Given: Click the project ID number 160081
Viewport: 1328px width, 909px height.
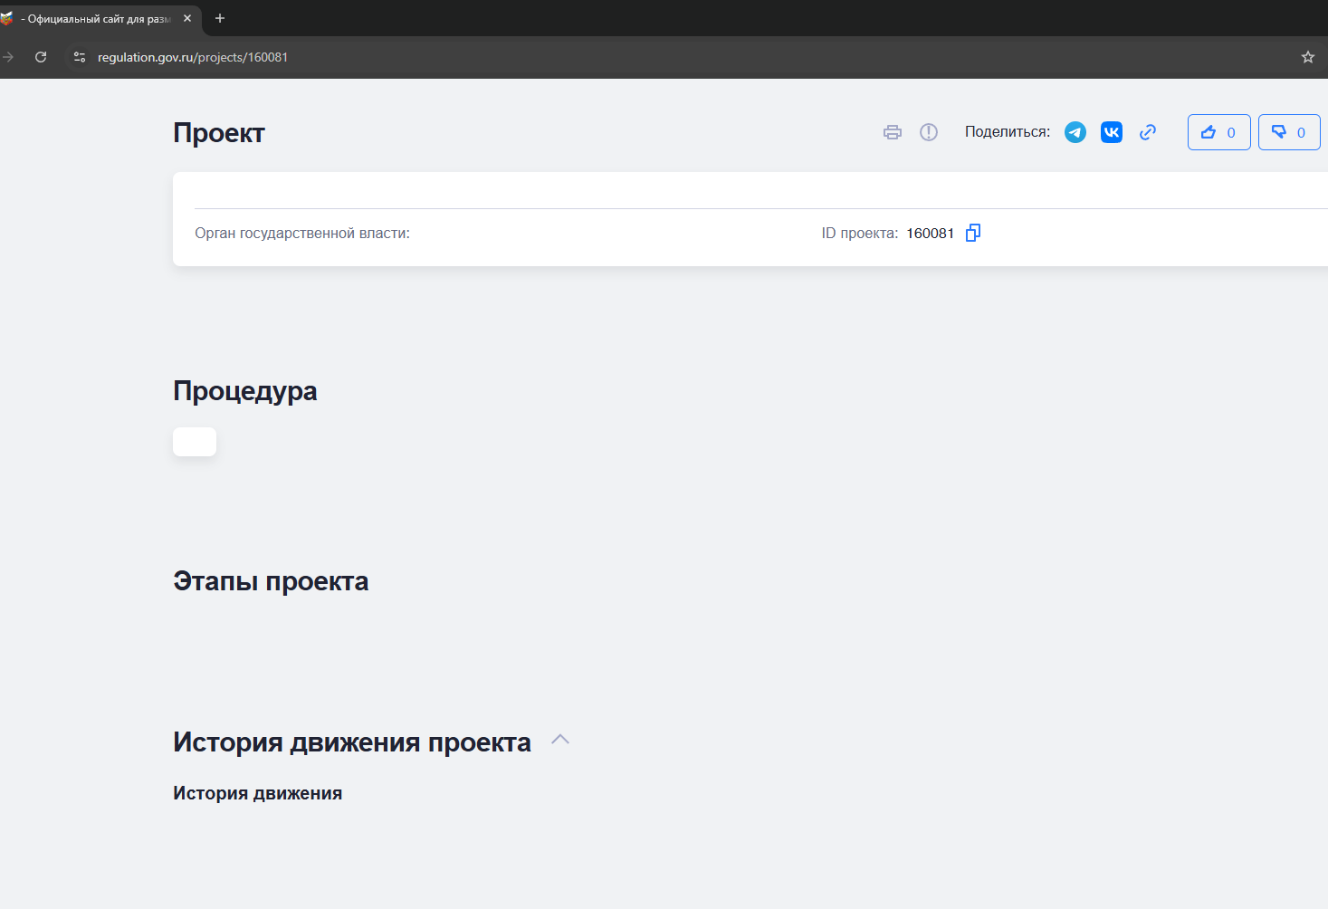Looking at the screenshot, I should 930,234.
